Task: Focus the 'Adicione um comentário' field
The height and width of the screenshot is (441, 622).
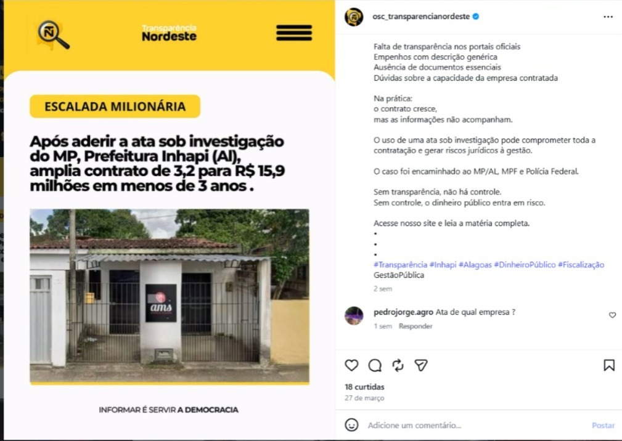Action: [x=476, y=425]
